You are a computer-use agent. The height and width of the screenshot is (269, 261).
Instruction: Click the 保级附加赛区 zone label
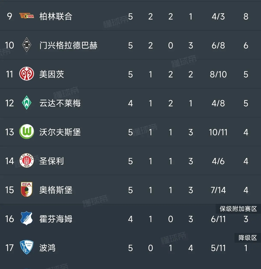(238, 209)
